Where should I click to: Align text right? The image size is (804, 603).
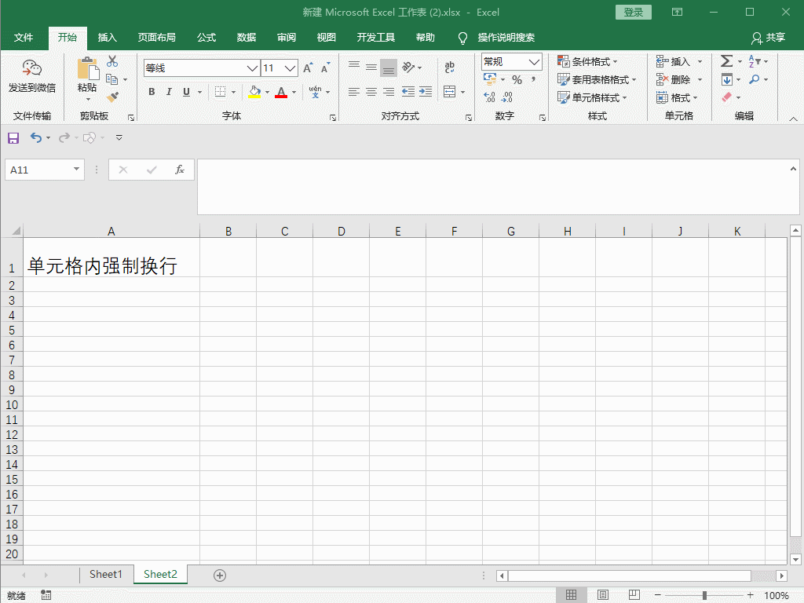pos(389,92)
